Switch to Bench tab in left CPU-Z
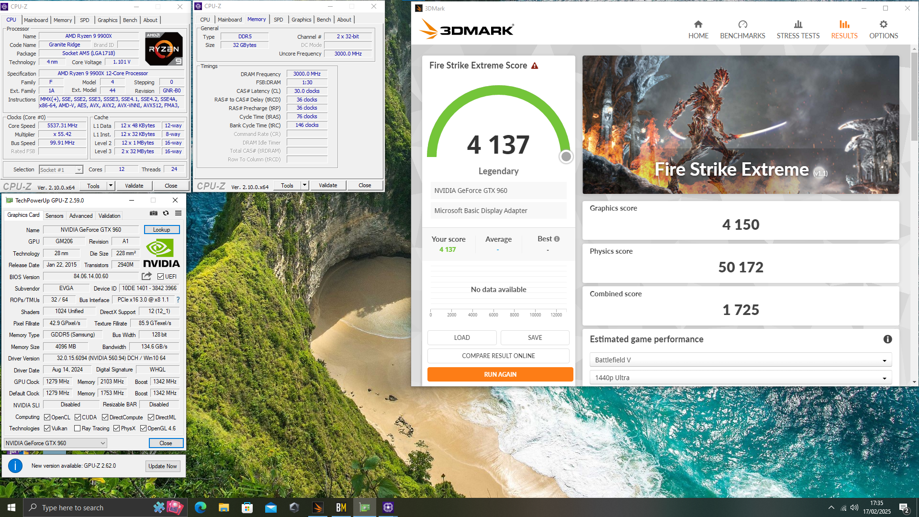This screenshot has width=919, height=517. [x=130, y=20]
